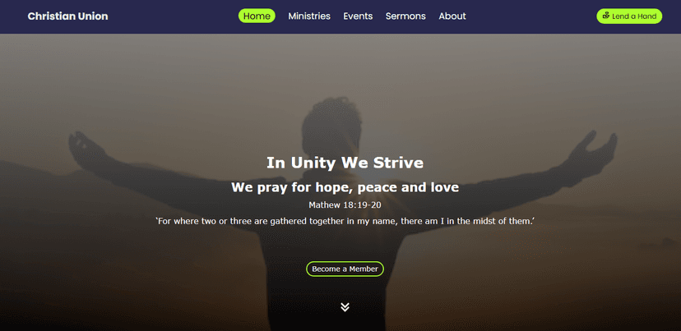This screenshot has height=331, width=681.
Task: Click the Lend a Hand button label
Action: (x=634, y=16)
